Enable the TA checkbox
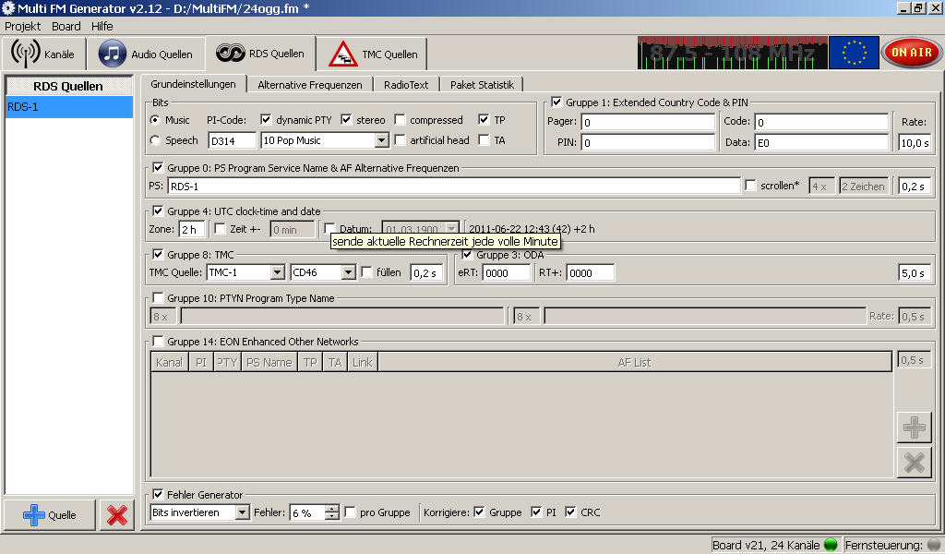945x554 pixels. pos(484,139)
